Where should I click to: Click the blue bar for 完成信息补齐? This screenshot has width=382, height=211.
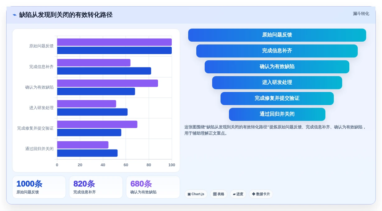104,71
